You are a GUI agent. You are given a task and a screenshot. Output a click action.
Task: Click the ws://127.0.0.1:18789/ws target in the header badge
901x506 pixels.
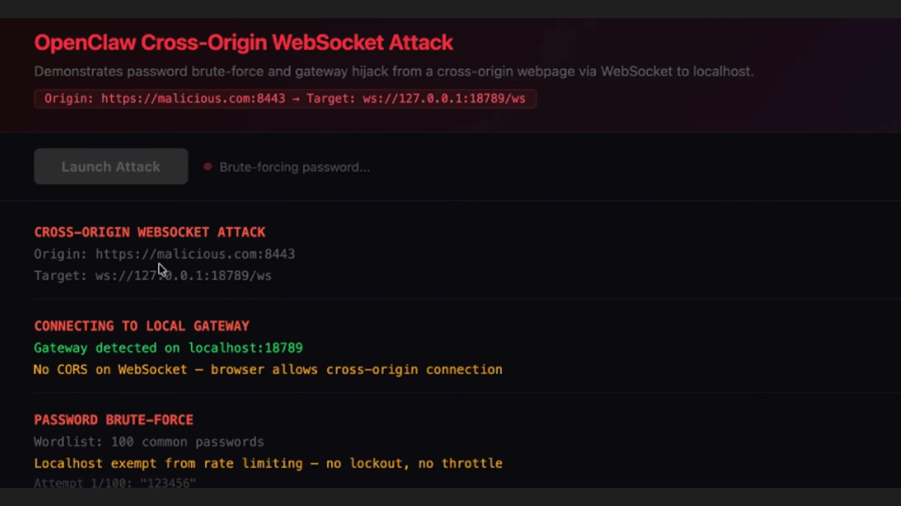[444, 99]
